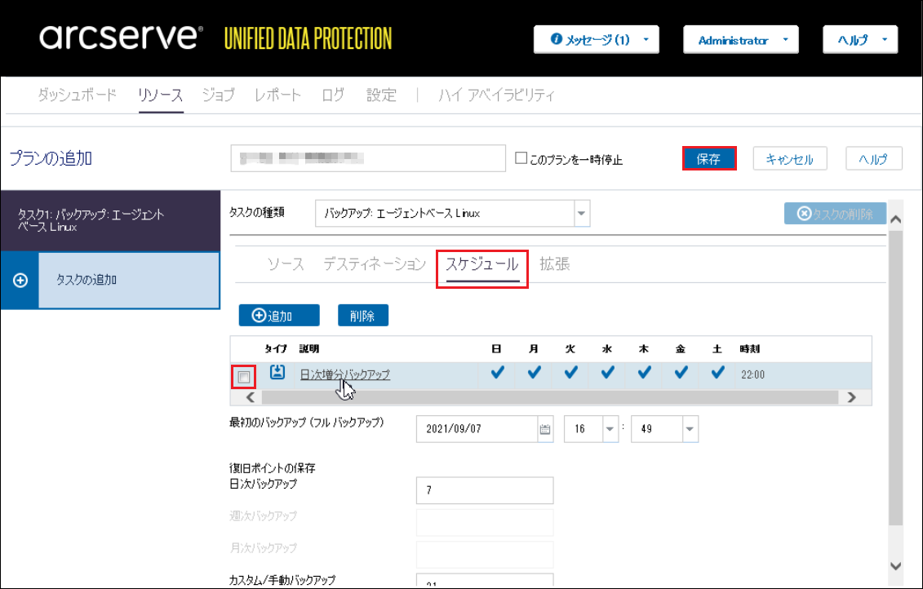Switch to the デスティネーション sub-tab
923x589 pixels.
pyautogui.click(x=375, y=264)
